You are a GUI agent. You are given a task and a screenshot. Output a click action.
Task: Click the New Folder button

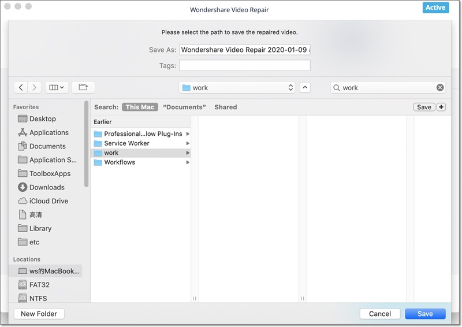[x=39, y=314]
